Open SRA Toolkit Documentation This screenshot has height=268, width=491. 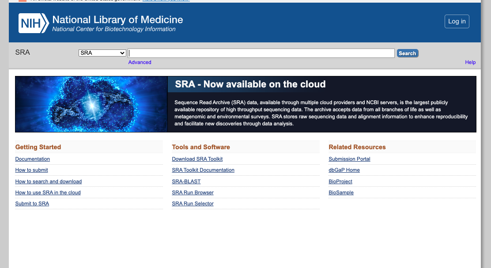[203, 170]
